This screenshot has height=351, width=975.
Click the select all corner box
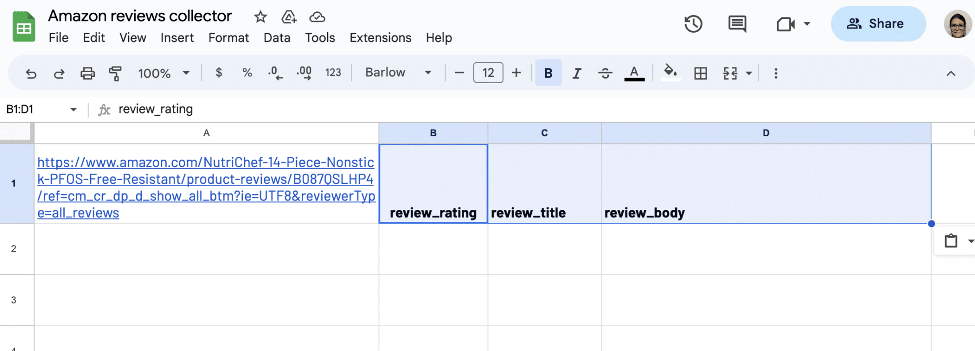point(17,133)
